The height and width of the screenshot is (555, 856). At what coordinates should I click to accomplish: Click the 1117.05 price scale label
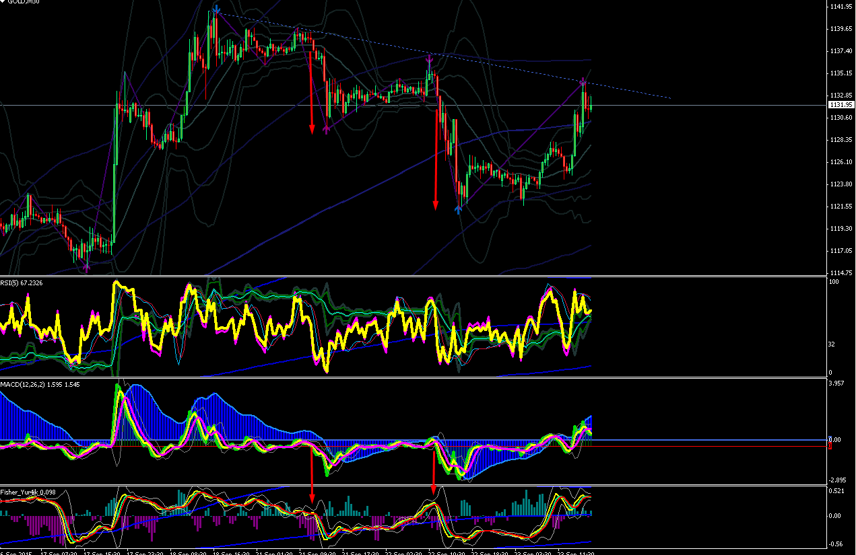pos(843,251)
